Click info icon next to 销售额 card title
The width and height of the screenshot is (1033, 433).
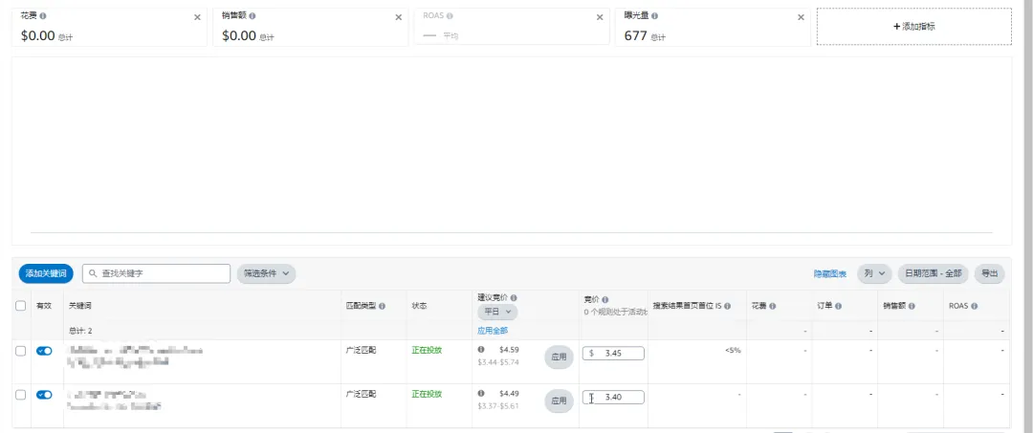coord(253,16)
